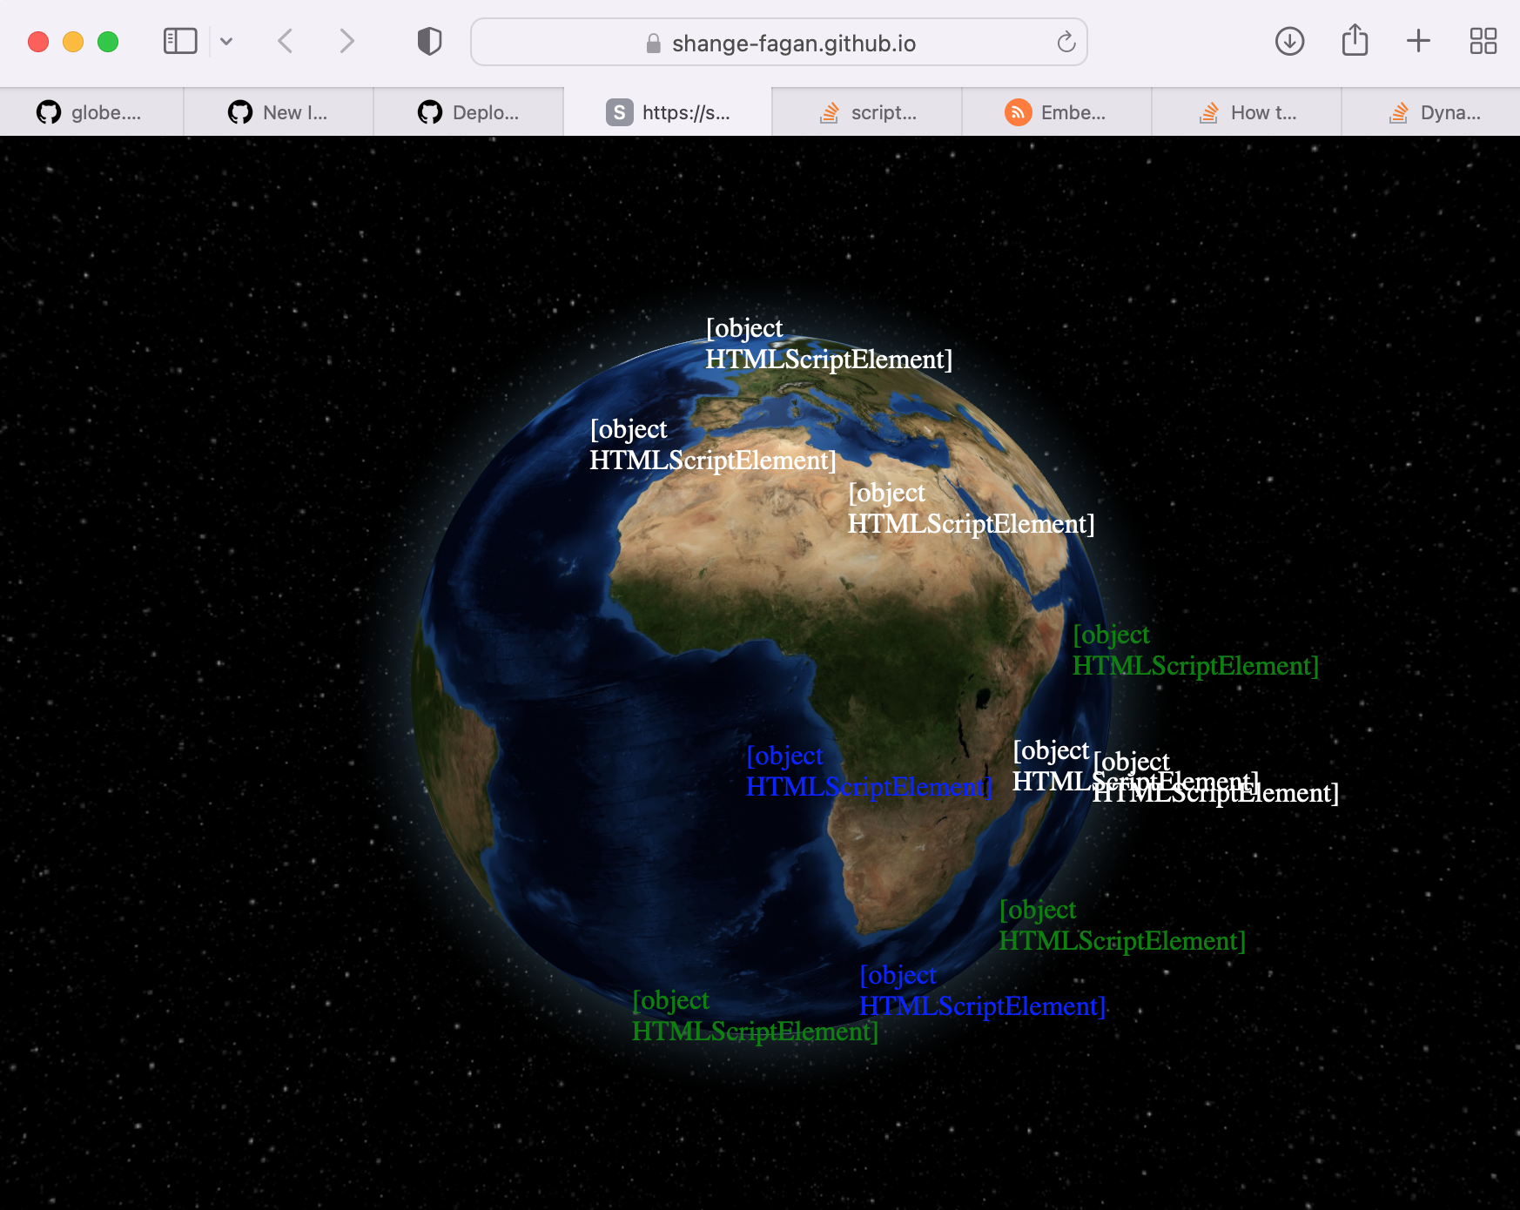Open the Downloads list
The height and width of the screenshot is (1210, 1520).
pyautogui.click(x=1289, y=41)
